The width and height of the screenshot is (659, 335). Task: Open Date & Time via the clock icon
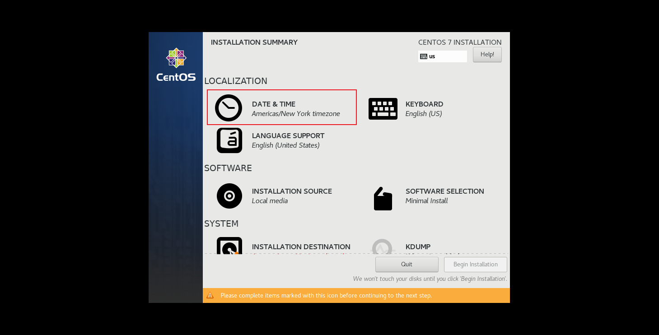pyautogui.click(x=229, y=108)
